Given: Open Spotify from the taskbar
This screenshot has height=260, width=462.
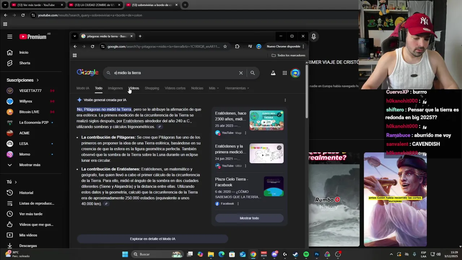Looking at the screenshot, I should tap(306, 254).
